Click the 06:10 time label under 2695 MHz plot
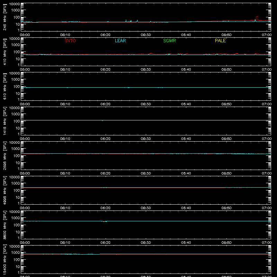 click(65, 173)
